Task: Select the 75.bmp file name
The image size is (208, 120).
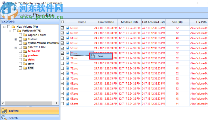Action: pos(74,53)
